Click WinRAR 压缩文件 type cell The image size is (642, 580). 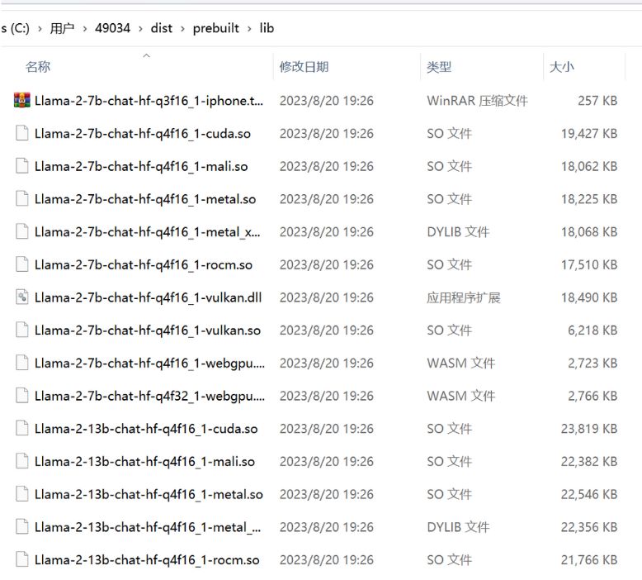pos(478,101)
